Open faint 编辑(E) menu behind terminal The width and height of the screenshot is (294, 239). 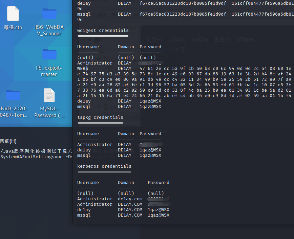pyautogui.click(x=200, y=40)
